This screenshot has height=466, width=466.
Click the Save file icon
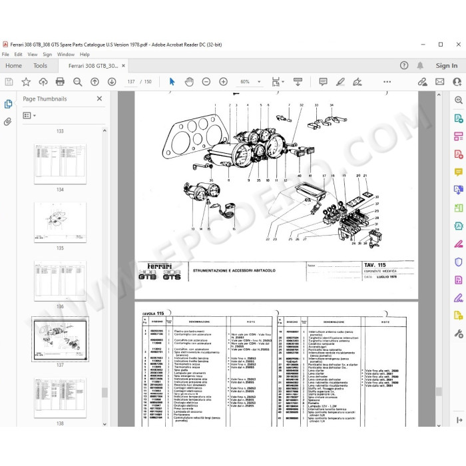(9, 82)
